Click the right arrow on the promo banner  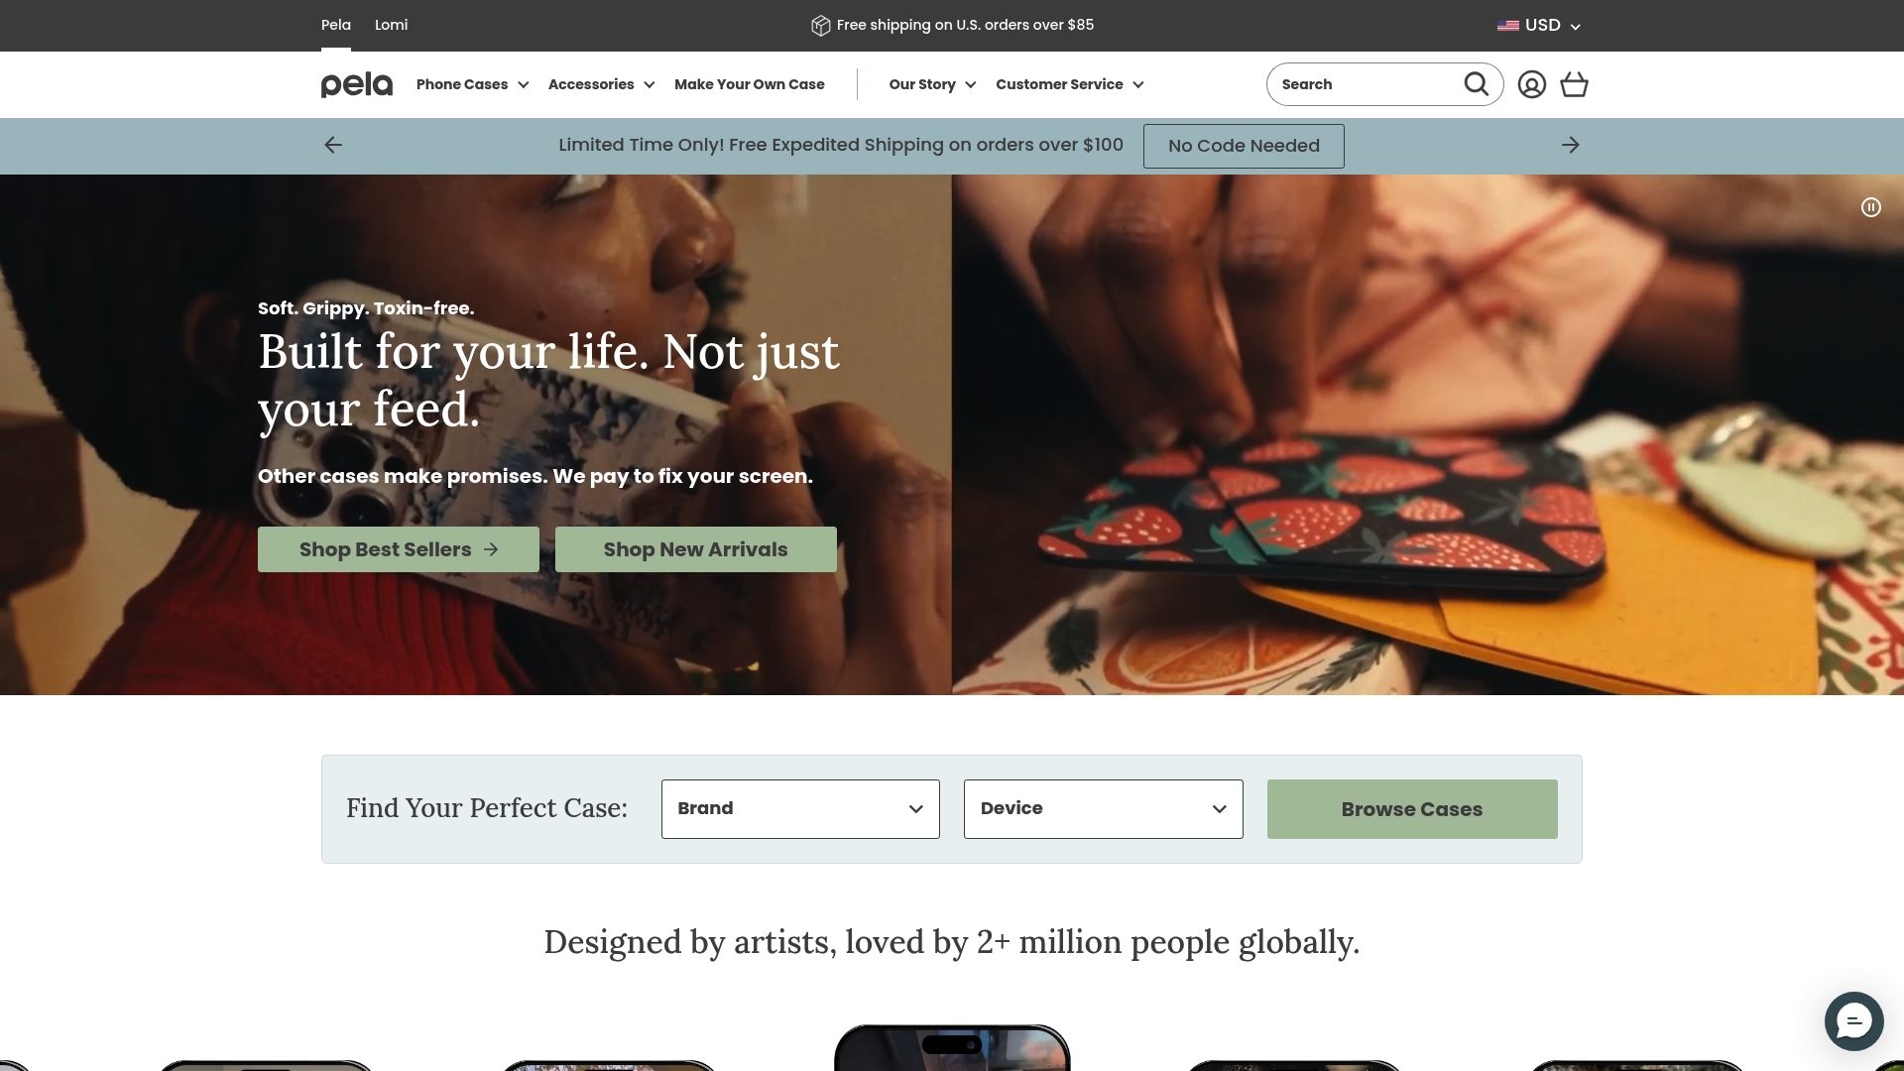click(1571, 145)
